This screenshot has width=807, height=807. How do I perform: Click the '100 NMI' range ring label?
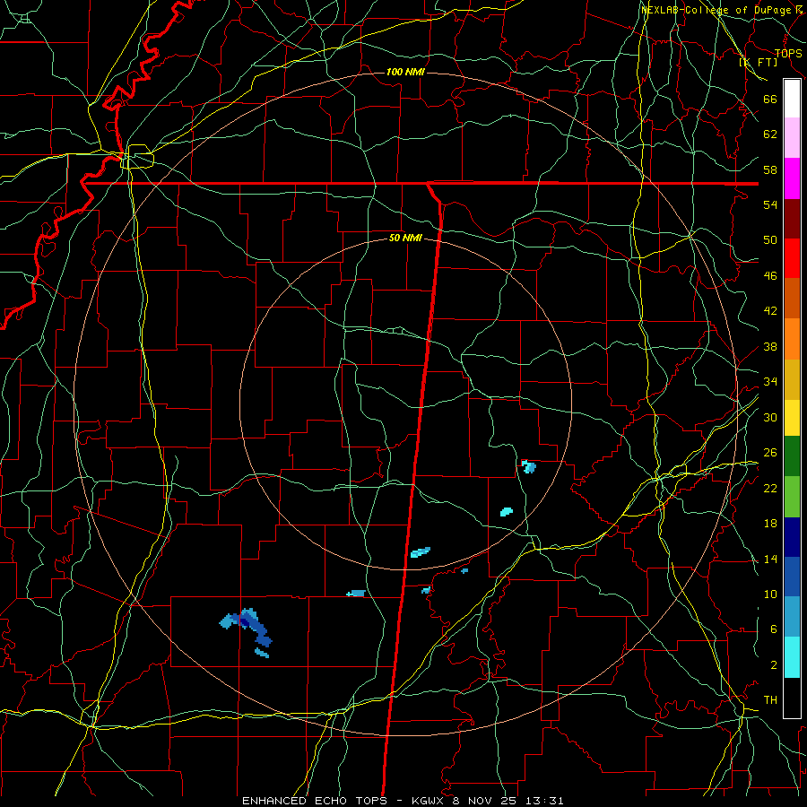click(405, 72)
